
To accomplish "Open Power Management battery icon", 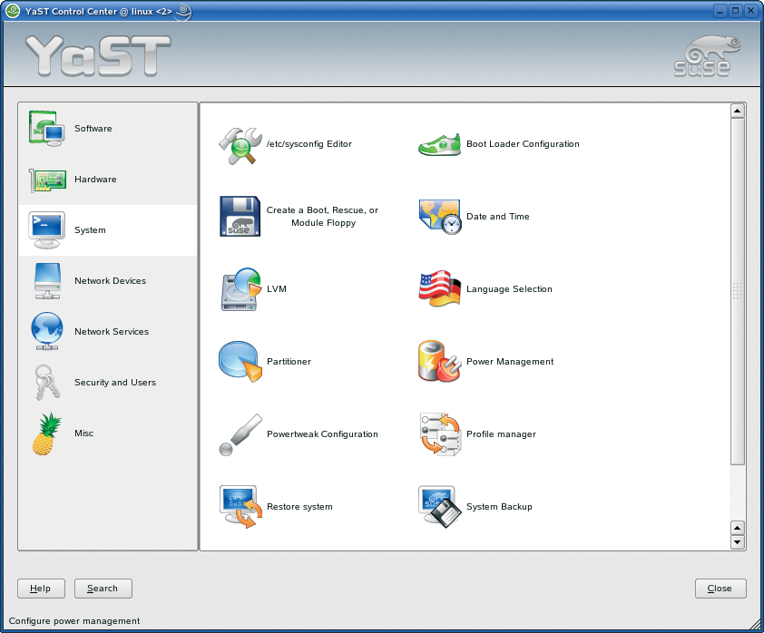I will (x=439, y=361).
